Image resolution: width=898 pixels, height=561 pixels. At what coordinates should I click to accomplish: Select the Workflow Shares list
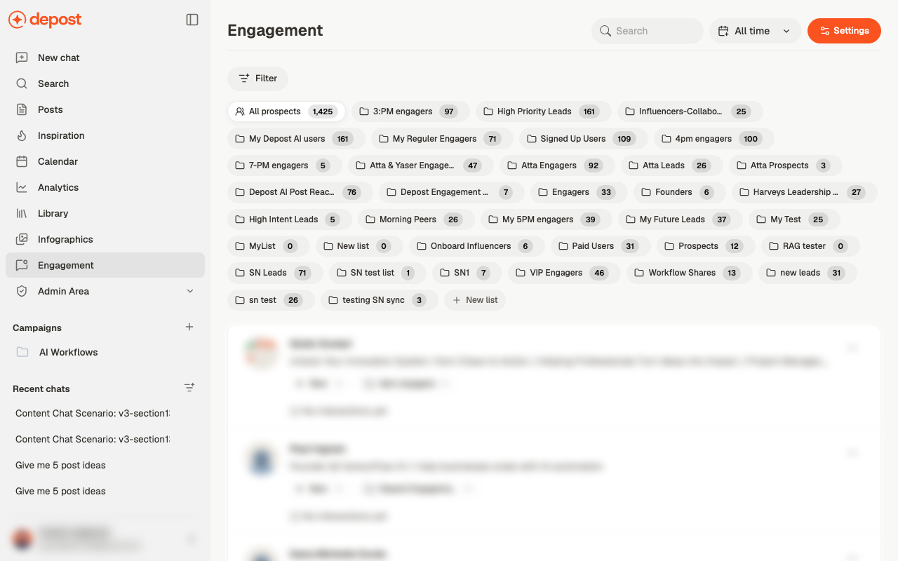click(x=690, y=273)
